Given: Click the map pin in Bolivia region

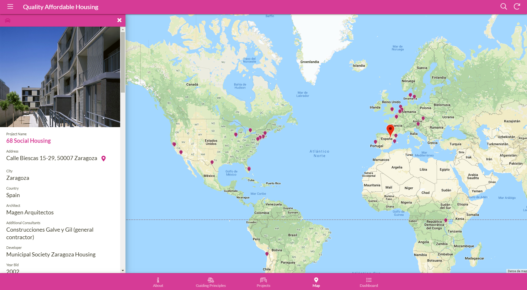Looking at the screenshot, I should coord(267,254).
